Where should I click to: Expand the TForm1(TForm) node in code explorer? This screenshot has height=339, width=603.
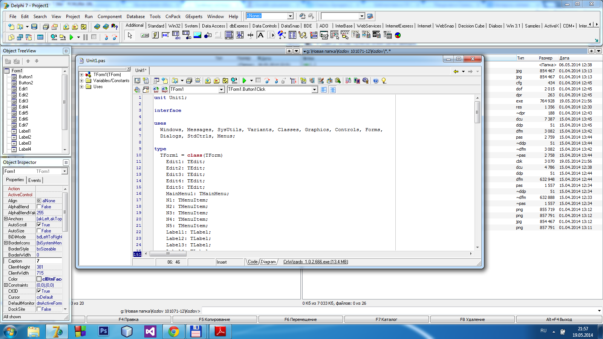coord(81,75)
